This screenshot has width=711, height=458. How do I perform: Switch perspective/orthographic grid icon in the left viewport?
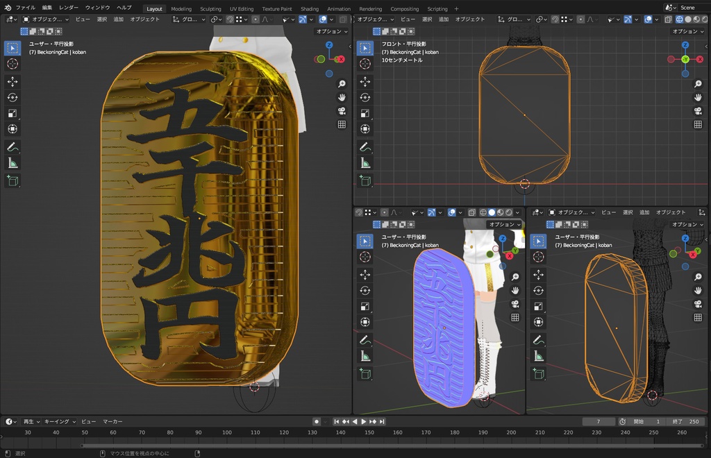click(x=342, y=125)
